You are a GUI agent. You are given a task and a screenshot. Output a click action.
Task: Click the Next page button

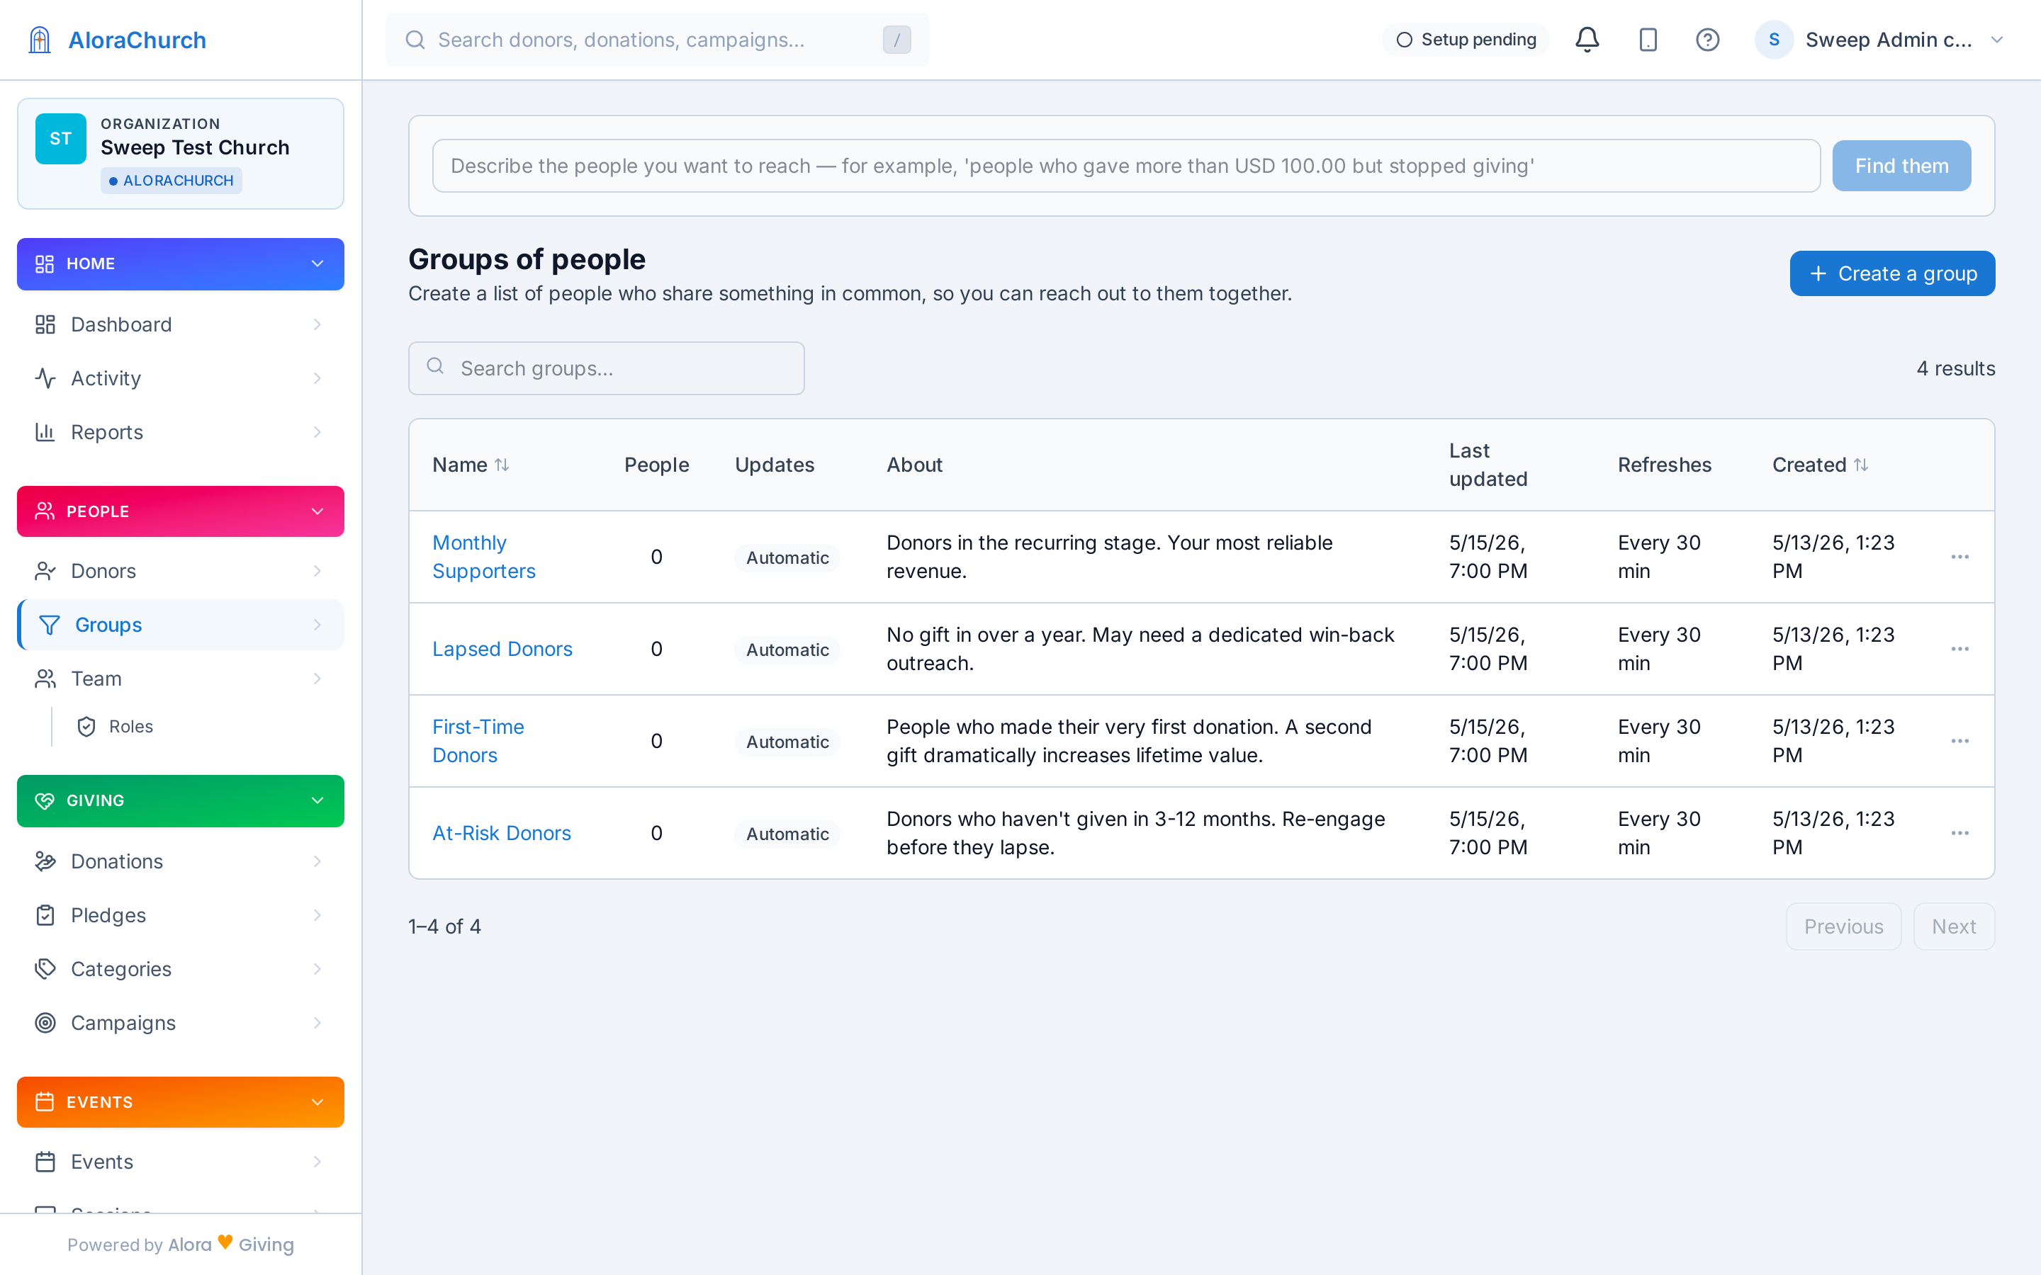click(1953, 926)
